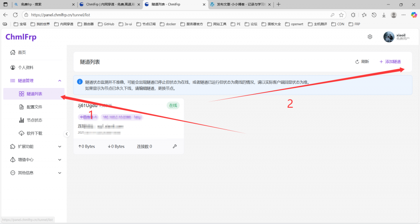Click the user avatar xiaoil
The width and height of the screenshot is (420, 224).
389,37
